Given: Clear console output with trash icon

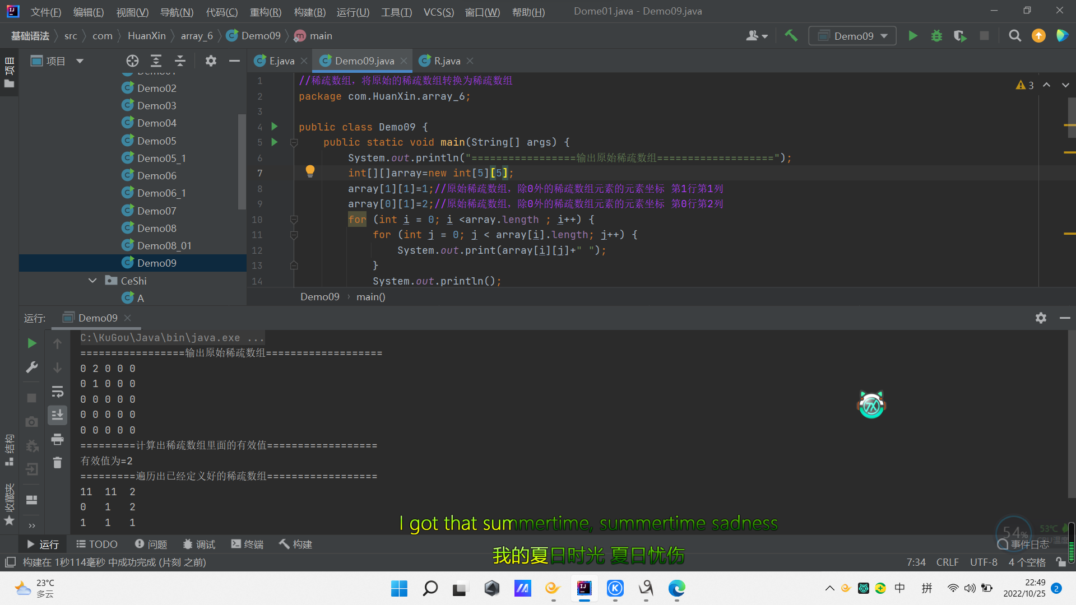Looking at the screenshot, I should (57, 463).
